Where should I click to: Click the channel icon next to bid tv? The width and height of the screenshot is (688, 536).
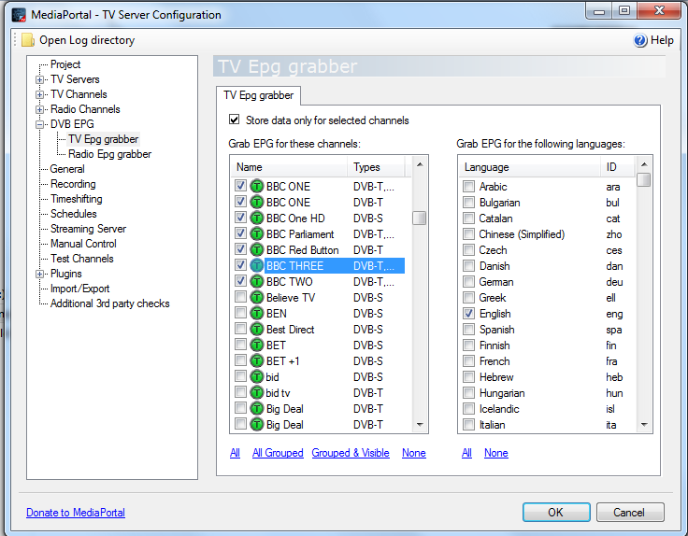click(x=256, y=393)
